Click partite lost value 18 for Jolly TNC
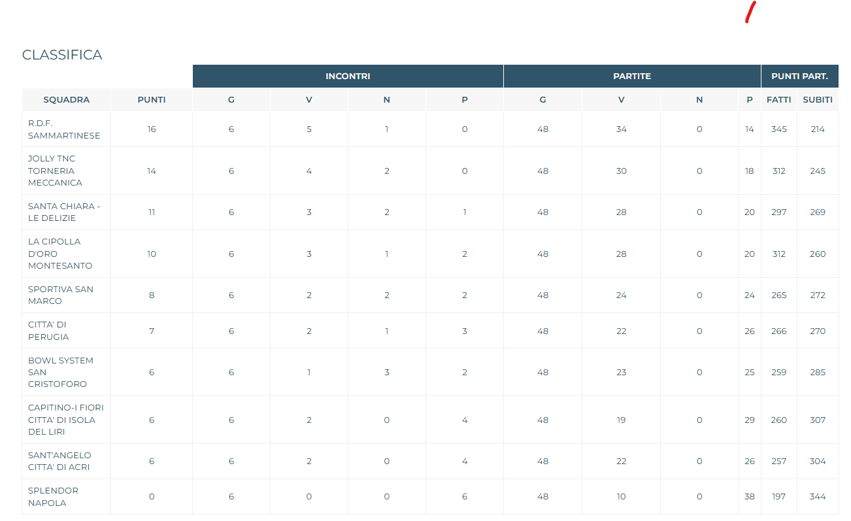 pos(750,171)
